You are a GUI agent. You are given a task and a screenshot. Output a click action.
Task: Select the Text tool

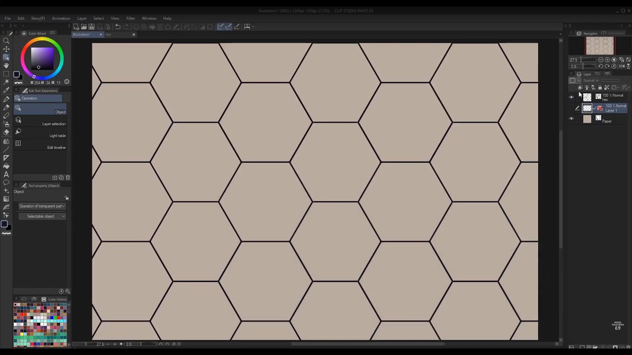pos(6,175)
